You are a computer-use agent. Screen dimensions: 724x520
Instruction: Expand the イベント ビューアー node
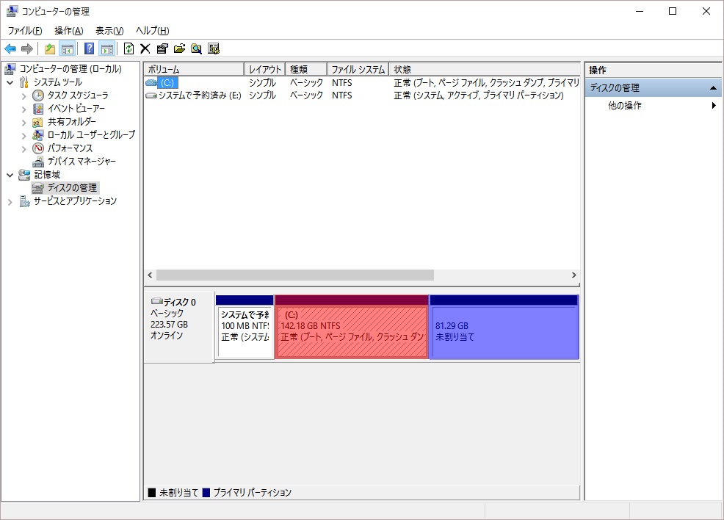[24, 109]
